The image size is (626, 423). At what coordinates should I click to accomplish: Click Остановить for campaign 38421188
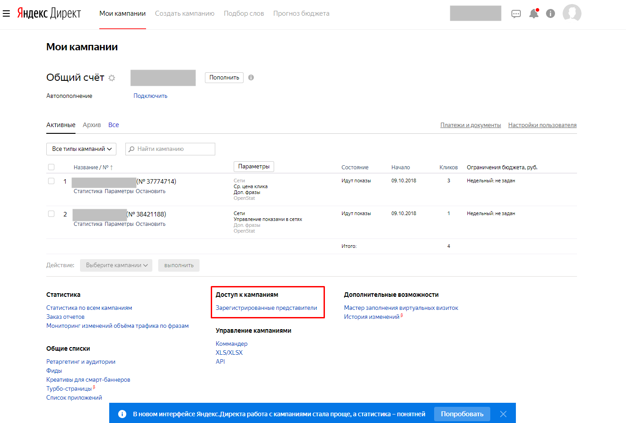click(x=151, y=224)
